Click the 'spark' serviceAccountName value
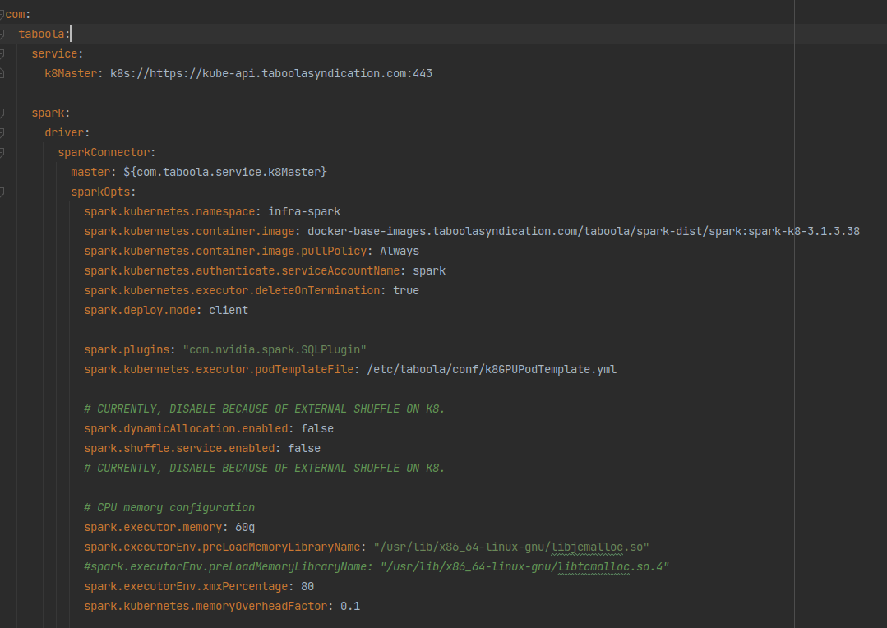887x628 pixels. point(429,271)
